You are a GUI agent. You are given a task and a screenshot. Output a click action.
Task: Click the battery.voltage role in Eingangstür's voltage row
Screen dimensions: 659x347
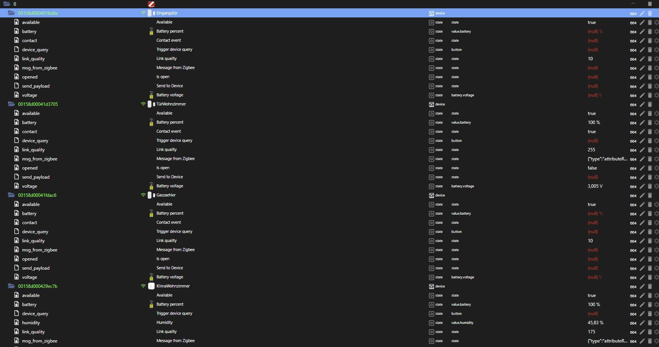(x=462, y=95)
